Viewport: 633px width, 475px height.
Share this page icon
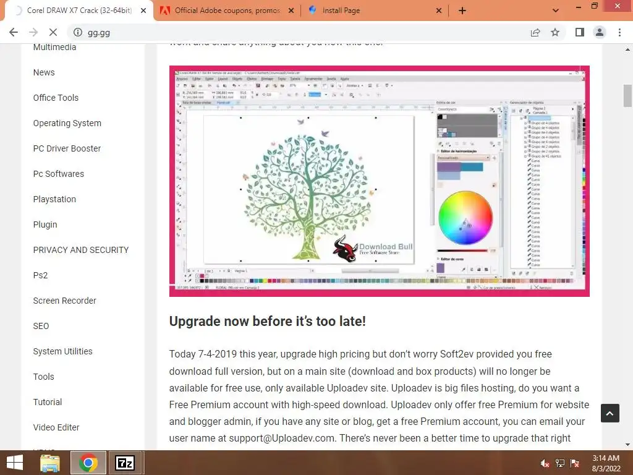tap(535, 32)
